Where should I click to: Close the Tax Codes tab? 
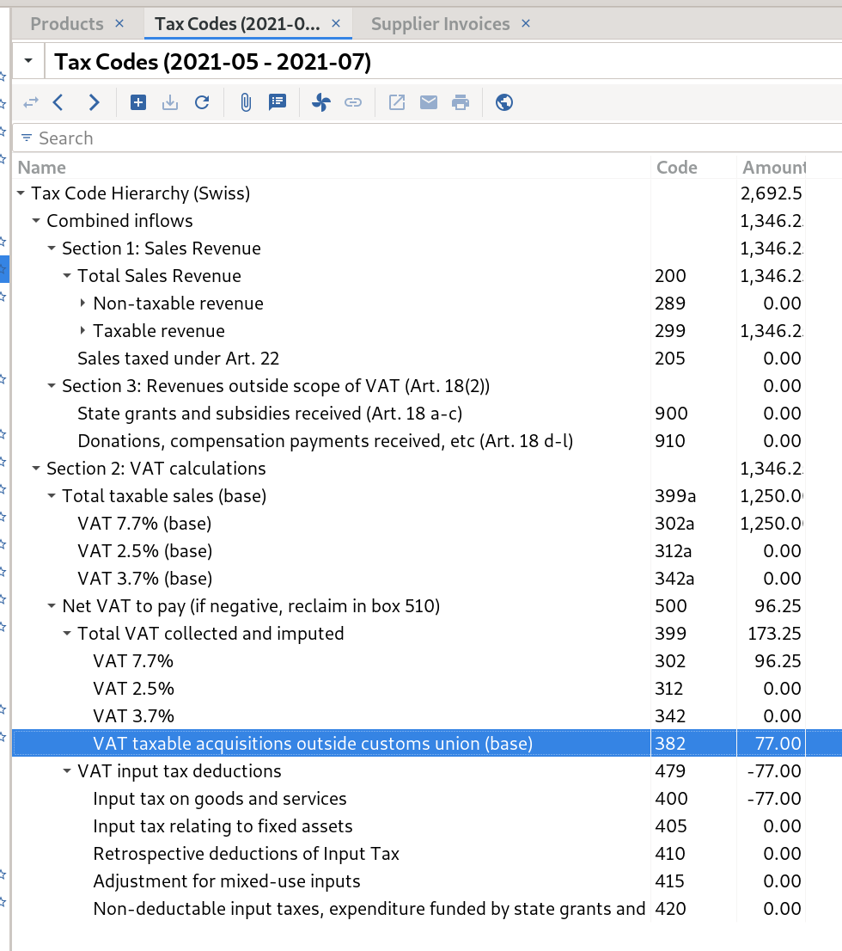[x=336, y=24]
